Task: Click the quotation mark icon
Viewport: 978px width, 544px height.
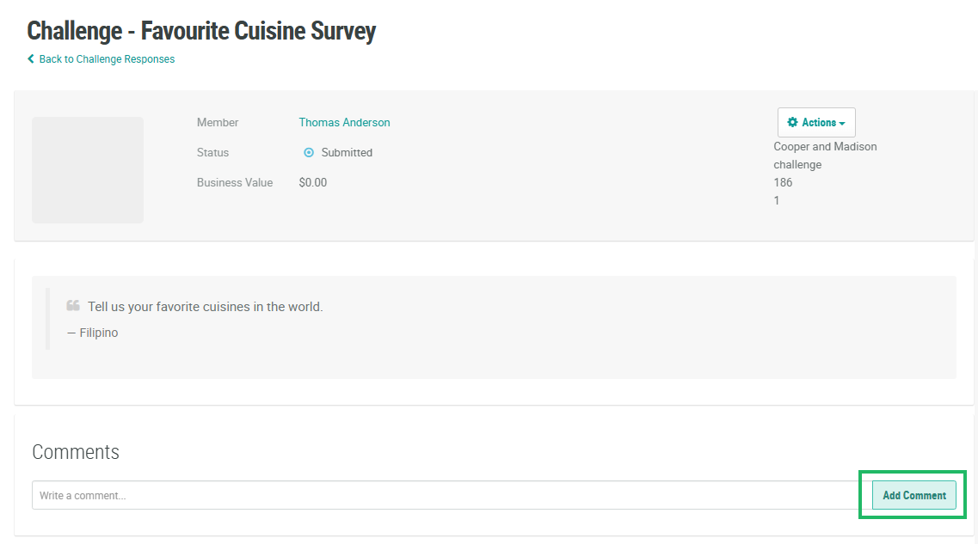Action: (x=73, y=306)
